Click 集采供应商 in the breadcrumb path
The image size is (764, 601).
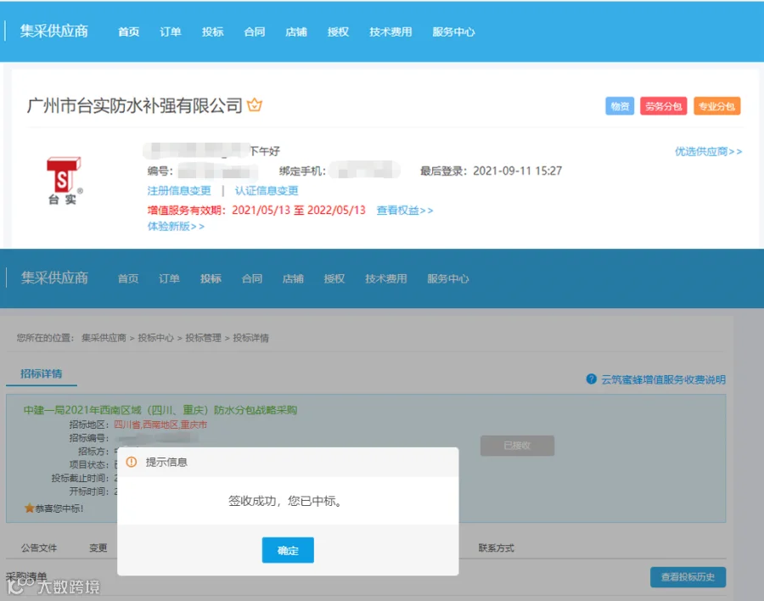pos(104,338)
